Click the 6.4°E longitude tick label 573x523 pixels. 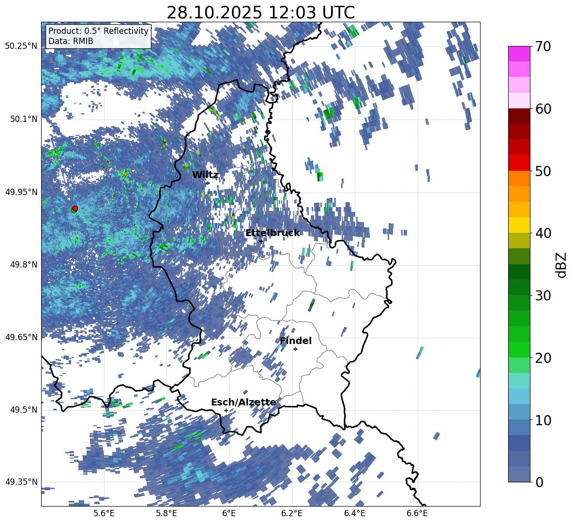tap(355, 513)
